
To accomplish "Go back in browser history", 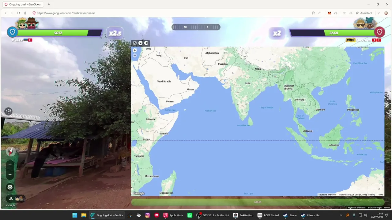I will click(x=6, y=13).
